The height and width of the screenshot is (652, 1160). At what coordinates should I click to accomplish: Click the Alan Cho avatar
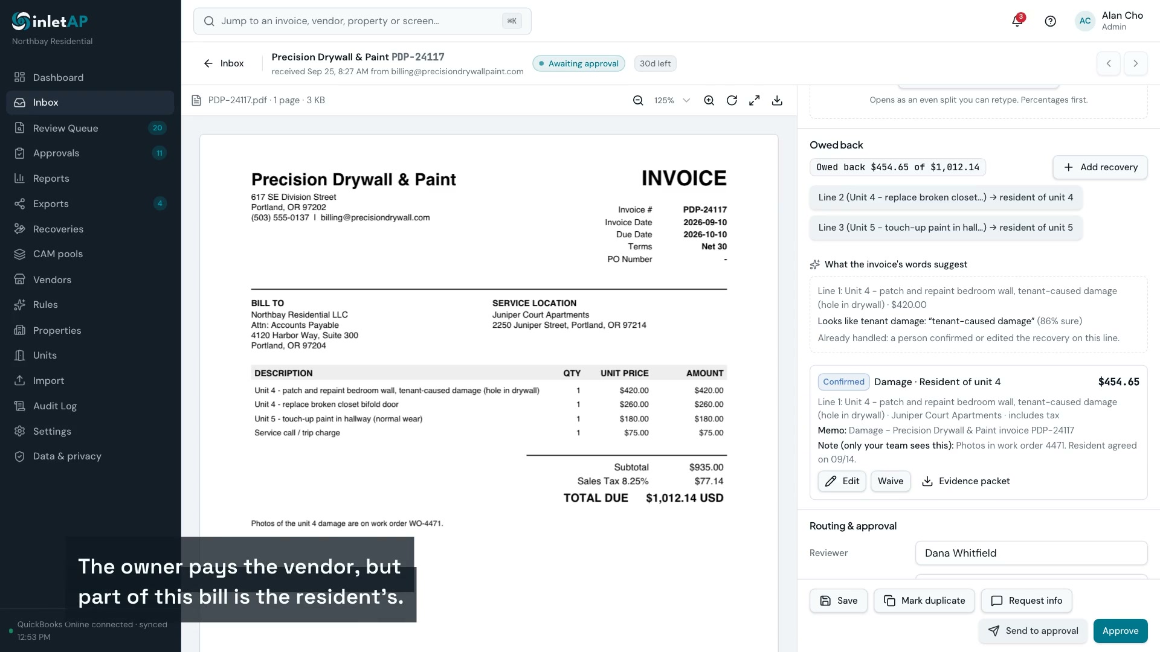coord(1085,21)
